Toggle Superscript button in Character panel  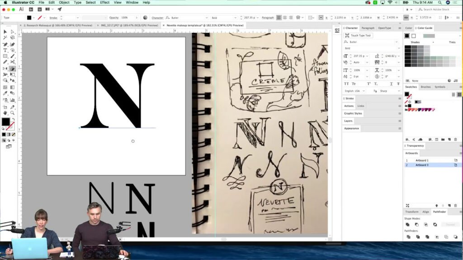point(369,84)
